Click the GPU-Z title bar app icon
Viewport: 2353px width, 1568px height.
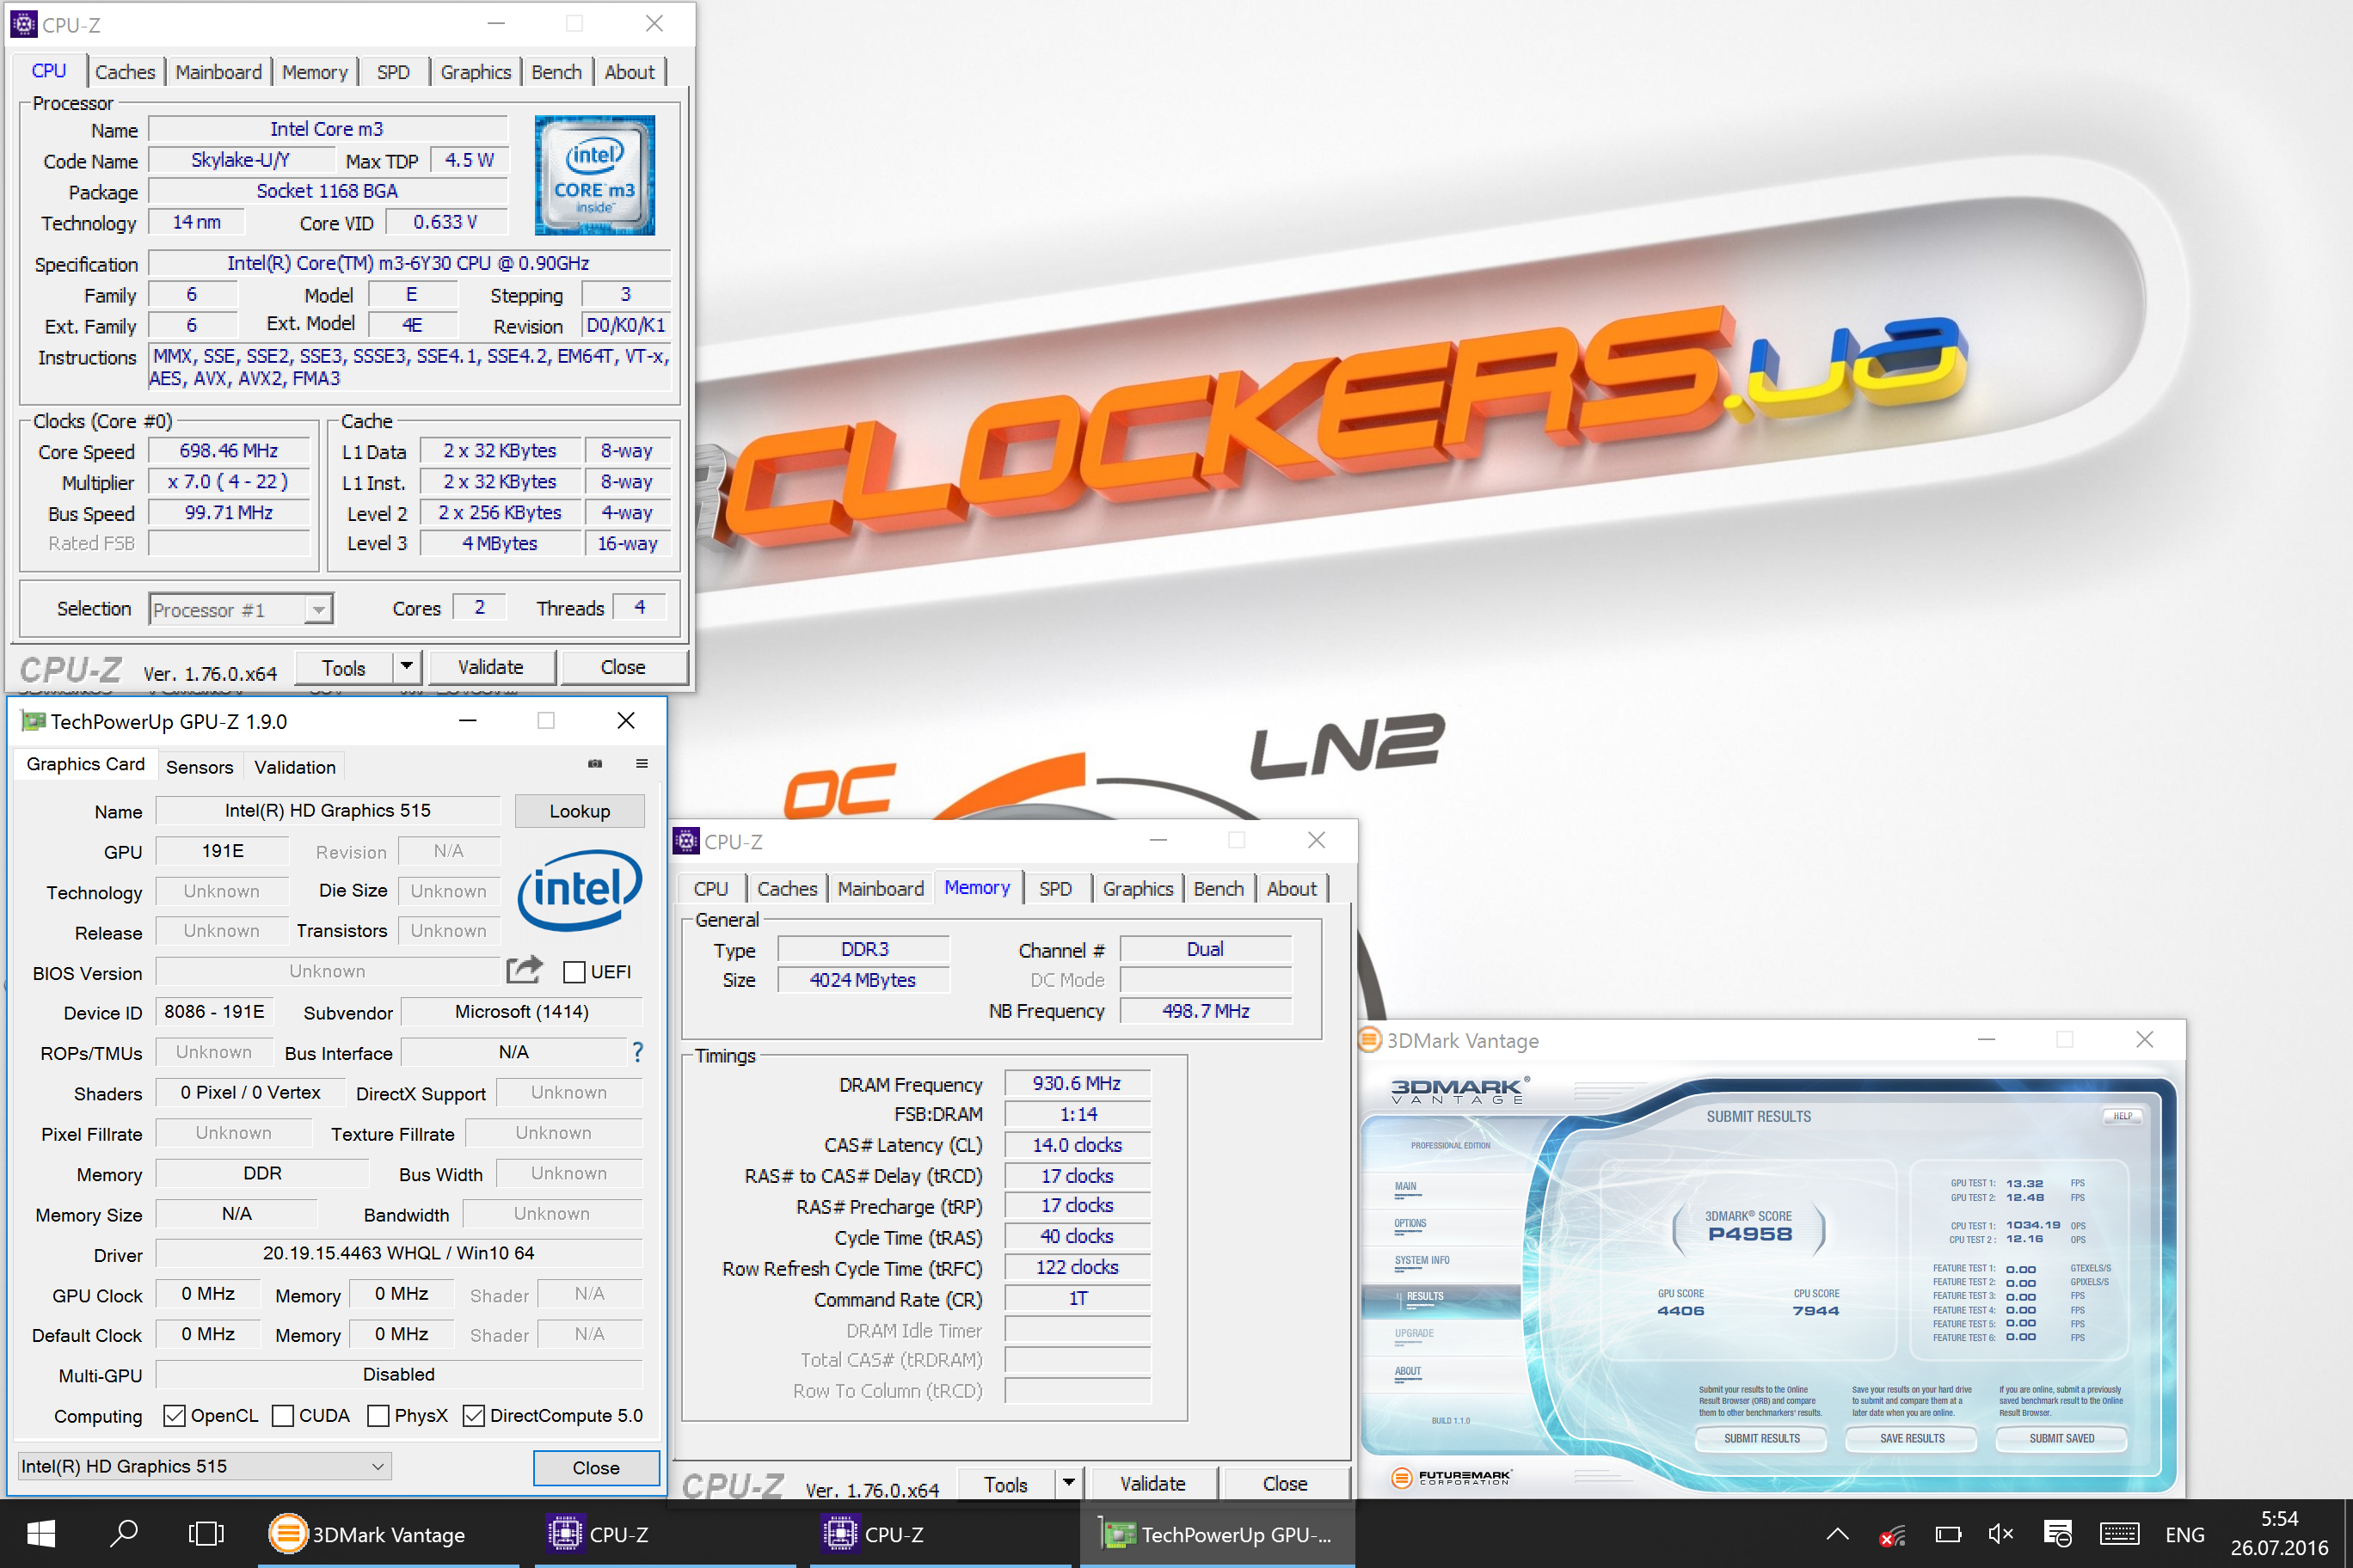coord(33,721)
